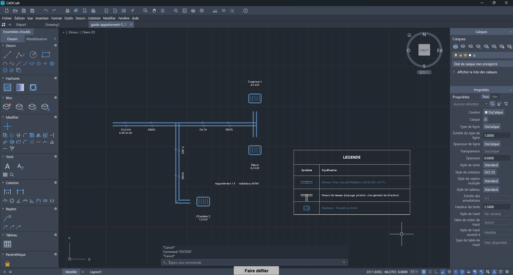Collapse the Dessin tool section
The width and height of the screenshot is (513, 275).
(3, 46)
